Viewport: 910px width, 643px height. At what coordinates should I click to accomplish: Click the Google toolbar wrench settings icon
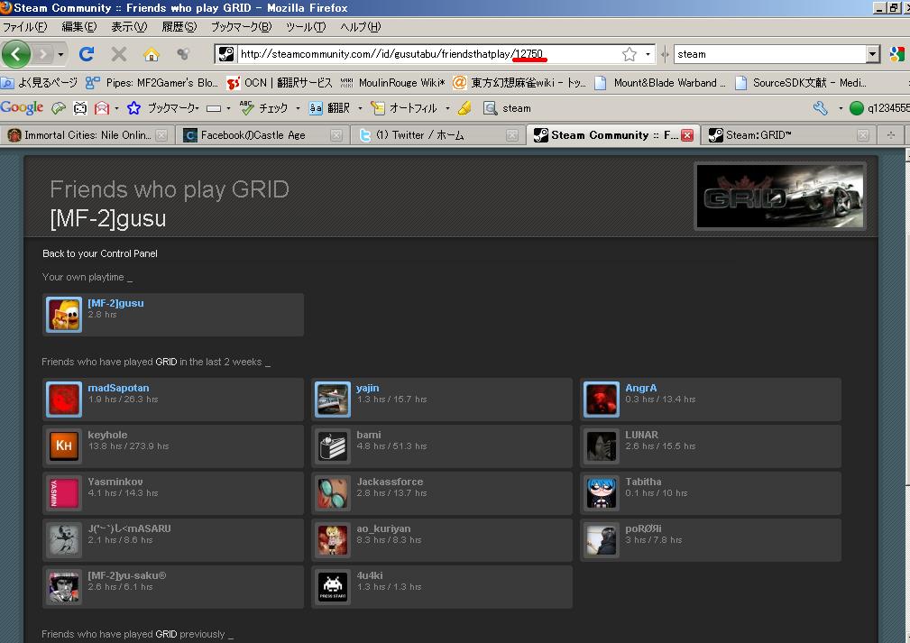821,108
